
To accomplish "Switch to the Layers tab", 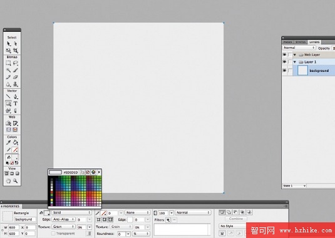I will coord(314,42).
